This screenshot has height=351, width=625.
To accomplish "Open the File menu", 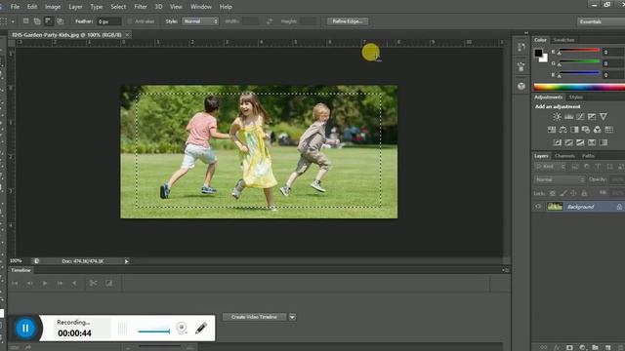I will 15,7.
